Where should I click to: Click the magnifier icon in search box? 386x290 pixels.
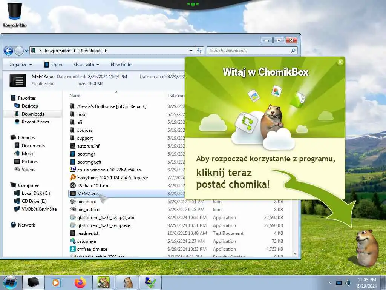pos(293,51)
